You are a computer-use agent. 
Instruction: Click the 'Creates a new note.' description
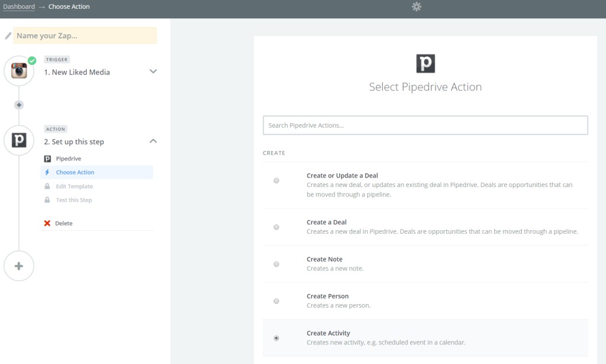[335, 269]
